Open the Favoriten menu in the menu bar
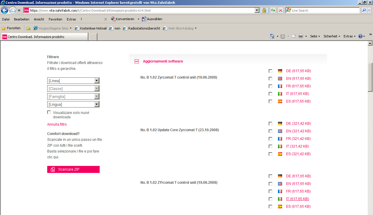The image size is (373, 215). pyautogui.click(x=55, y=19)
